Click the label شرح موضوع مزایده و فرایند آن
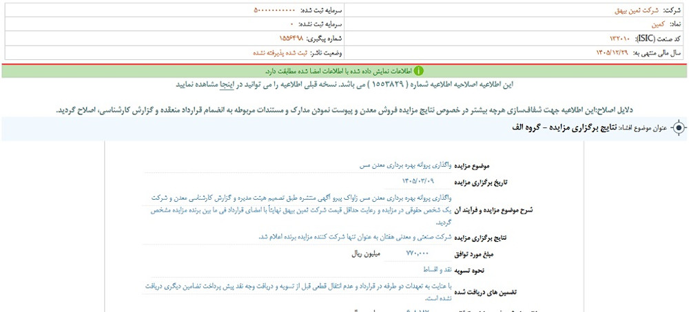The width and height of the screenshot is (689, 312). (493, 210)
